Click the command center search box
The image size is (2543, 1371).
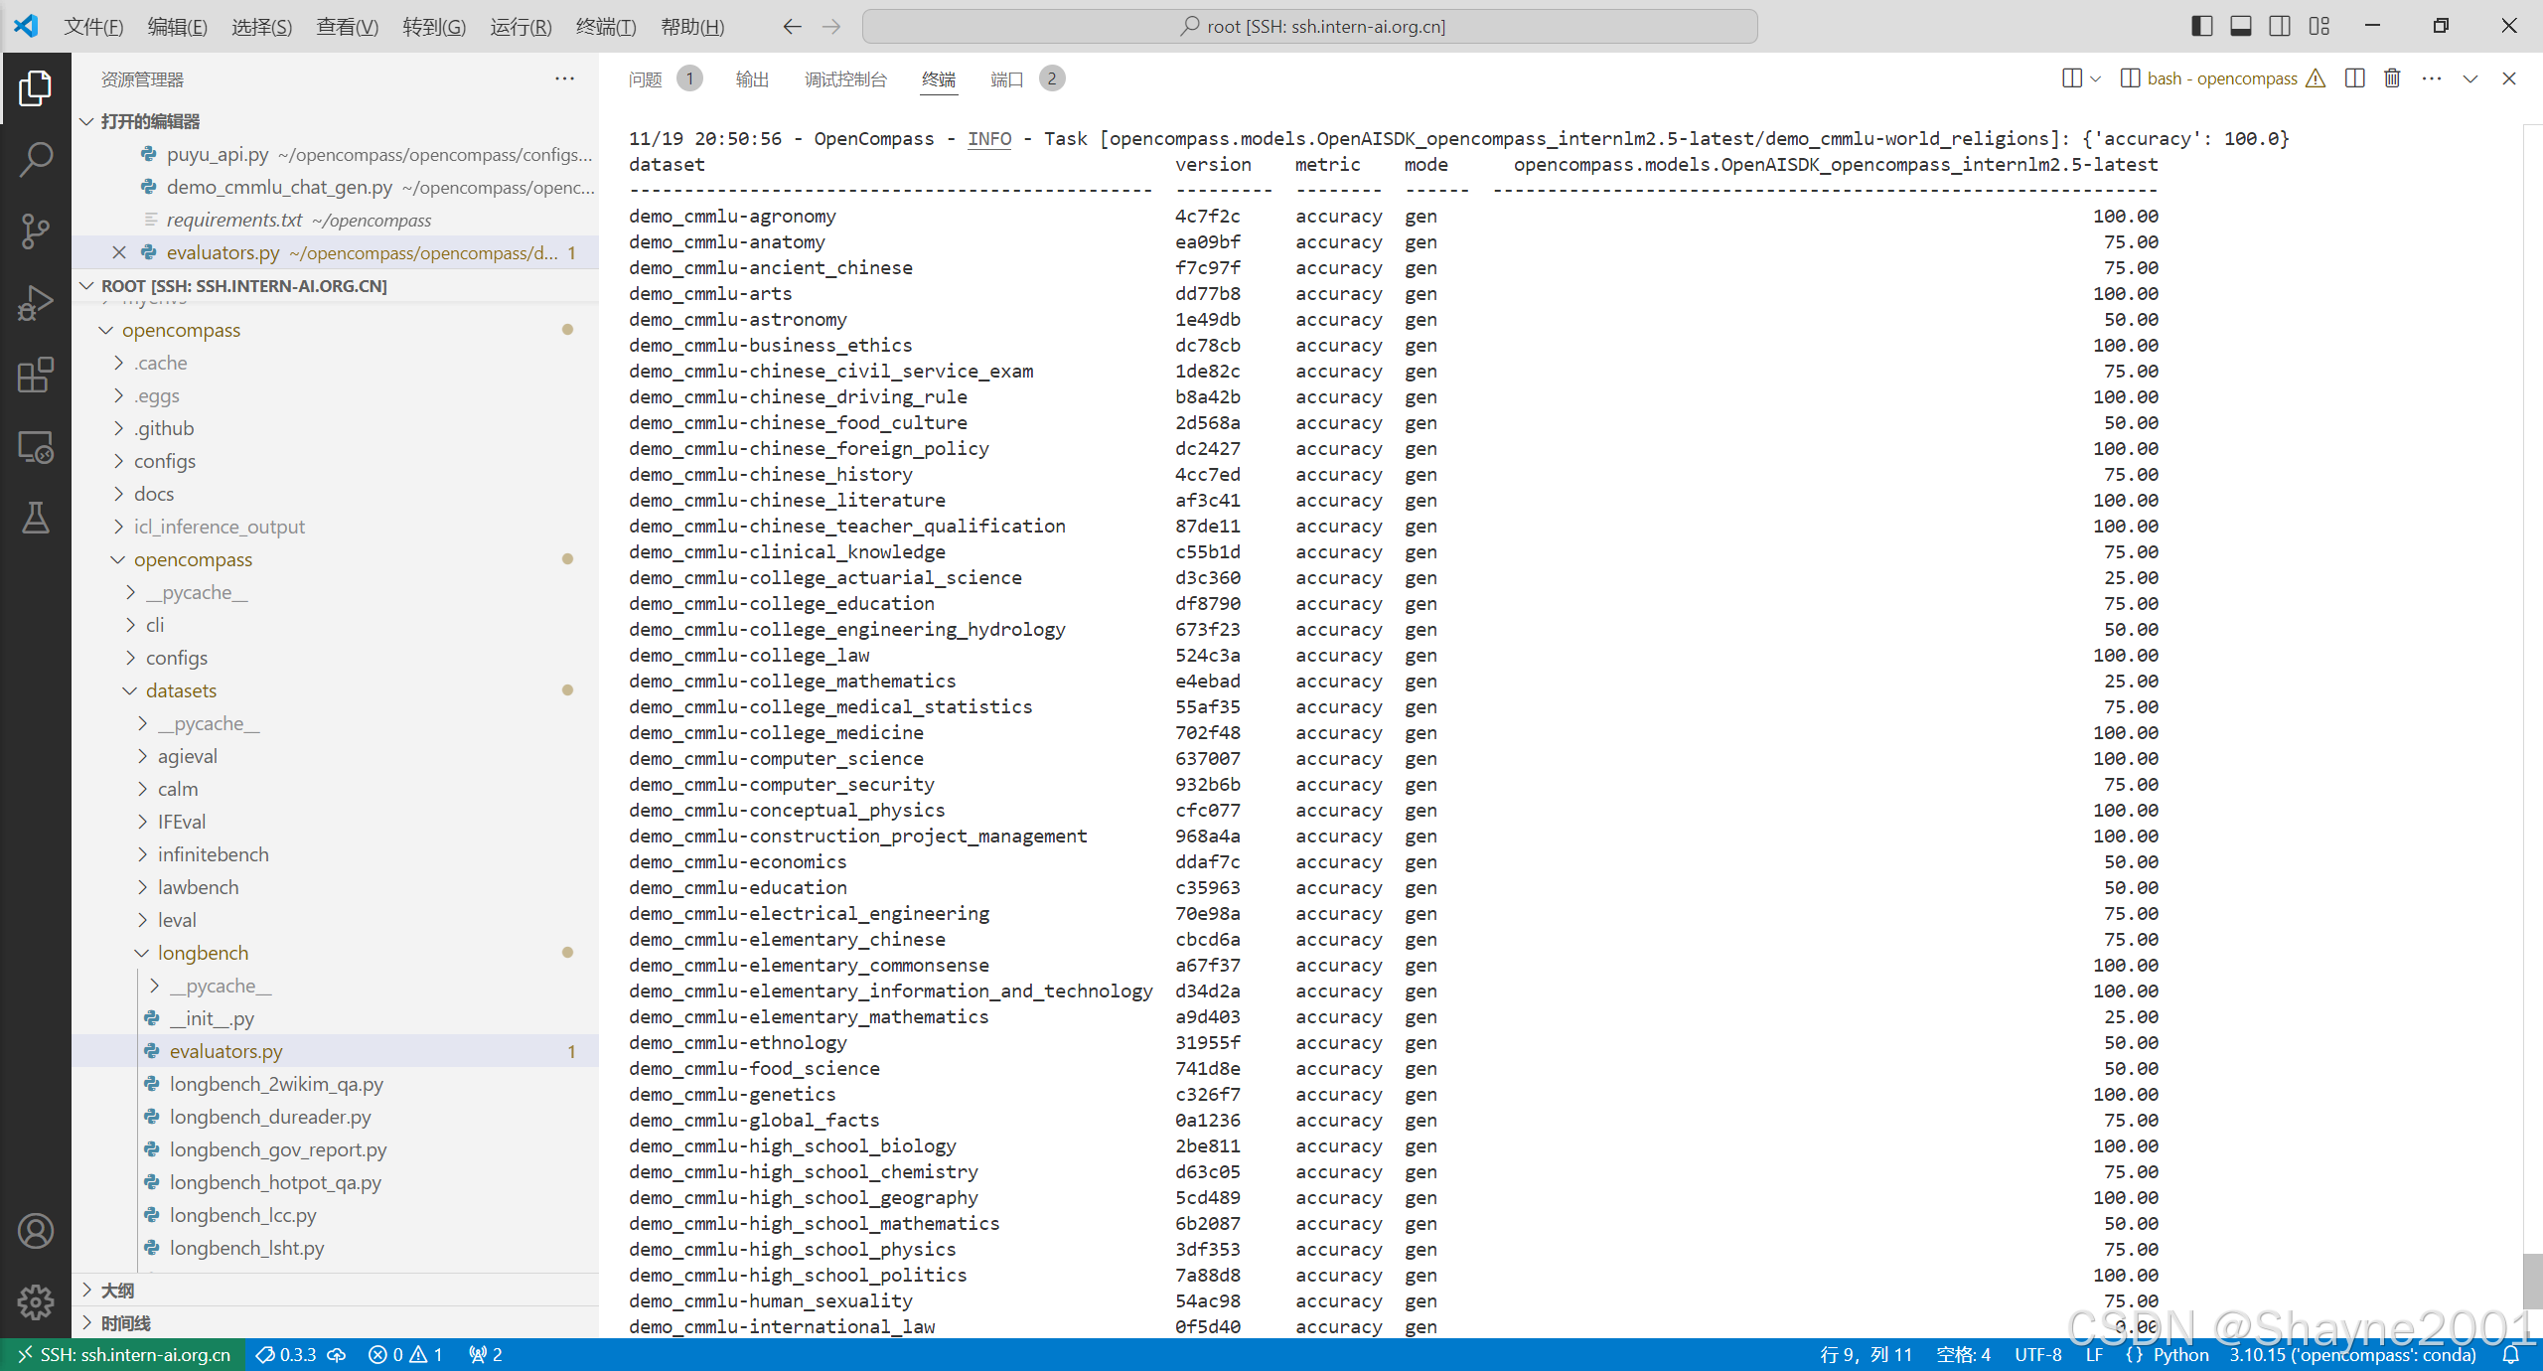coord(1309,27)
